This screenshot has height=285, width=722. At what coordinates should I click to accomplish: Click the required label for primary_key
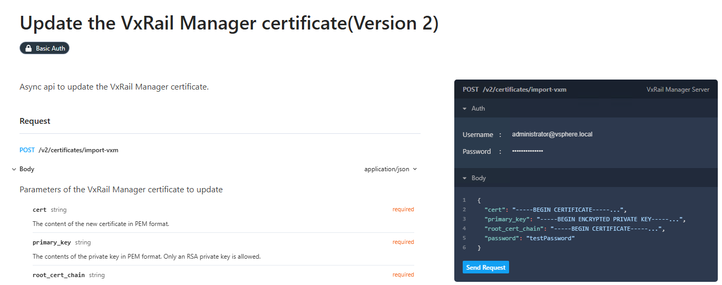click(403, 242)
